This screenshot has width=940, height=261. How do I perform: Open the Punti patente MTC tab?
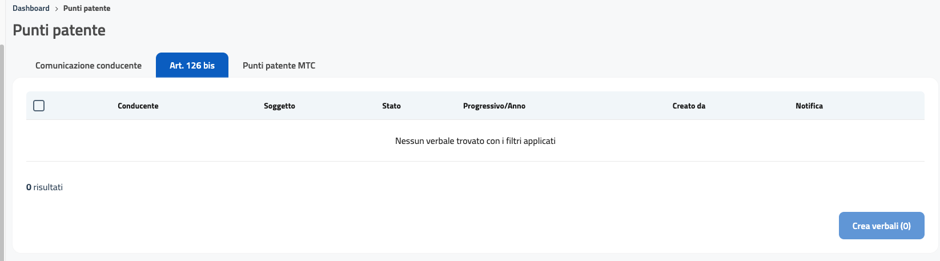point(279,66)
